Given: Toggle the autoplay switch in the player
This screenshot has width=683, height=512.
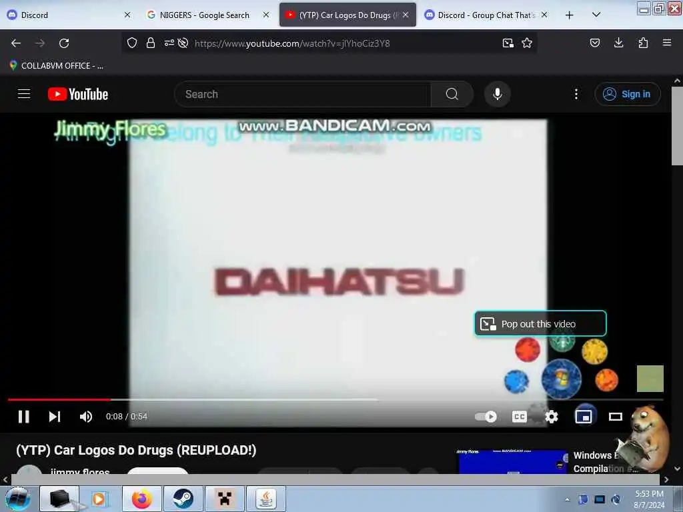Looking at the screenshot, I should (x=486, y=417).
